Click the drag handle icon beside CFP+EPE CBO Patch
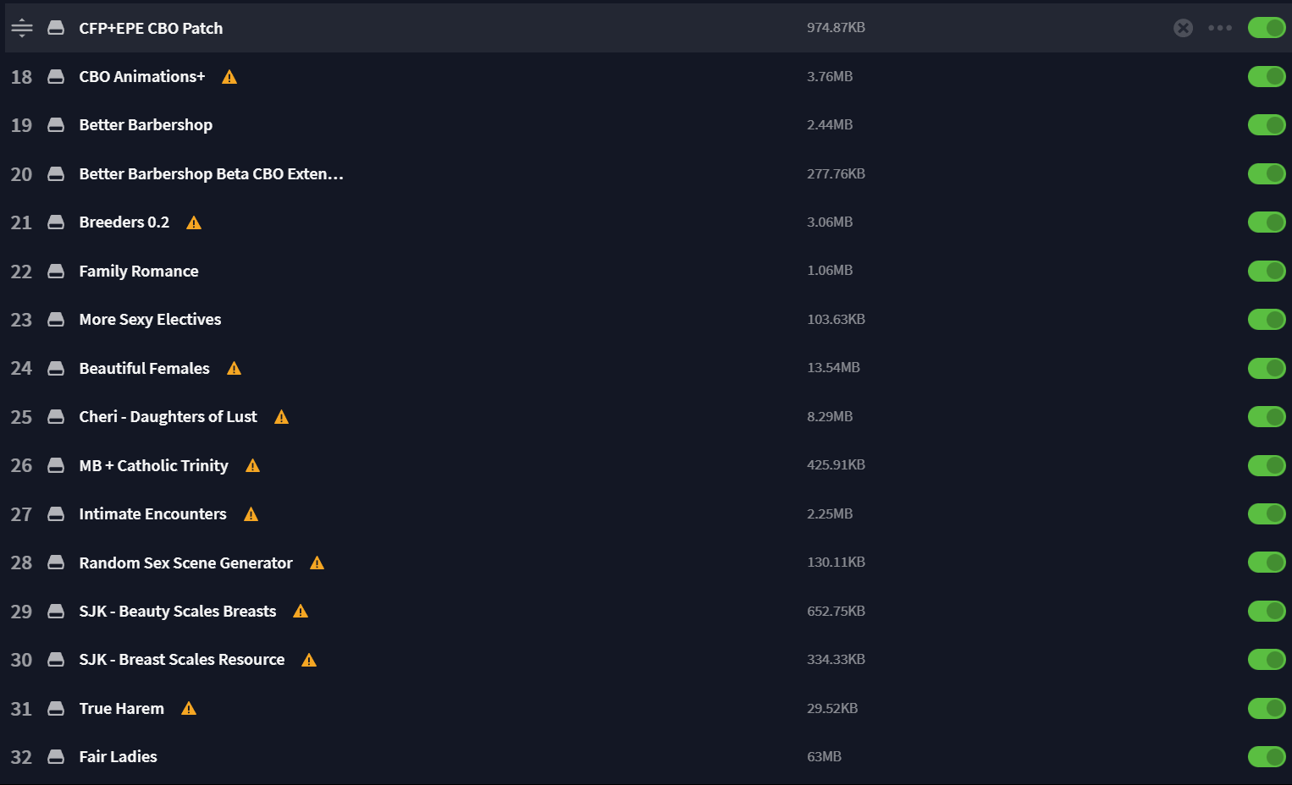This screenshot has width=1292, height=785. 22,28
